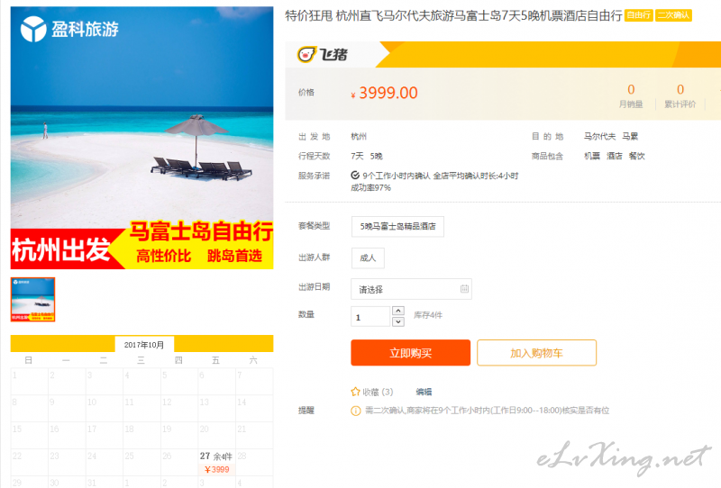
Task: Select October 27 with ¥3999 price
Action: click(216, 462)
